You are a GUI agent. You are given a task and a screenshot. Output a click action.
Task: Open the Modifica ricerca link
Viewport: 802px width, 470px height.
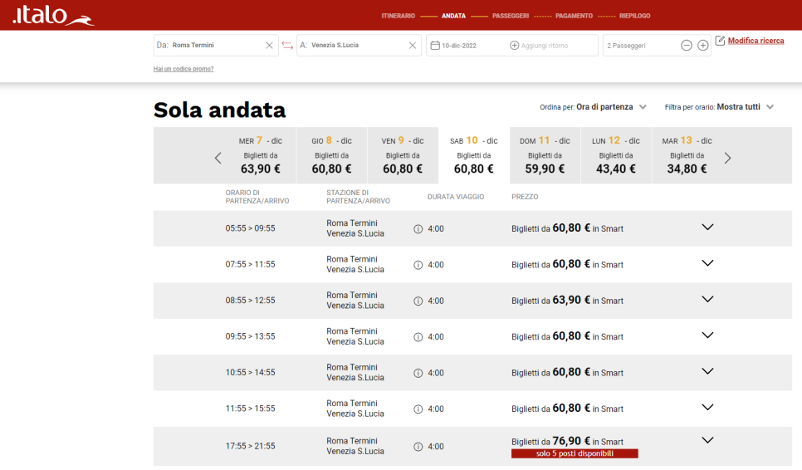click(x=756, y=41)
